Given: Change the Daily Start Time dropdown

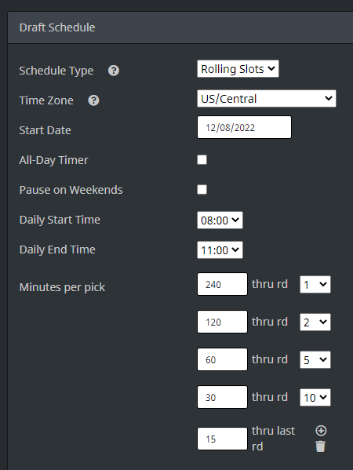Looking at the screenshot, I should [220, 220].
